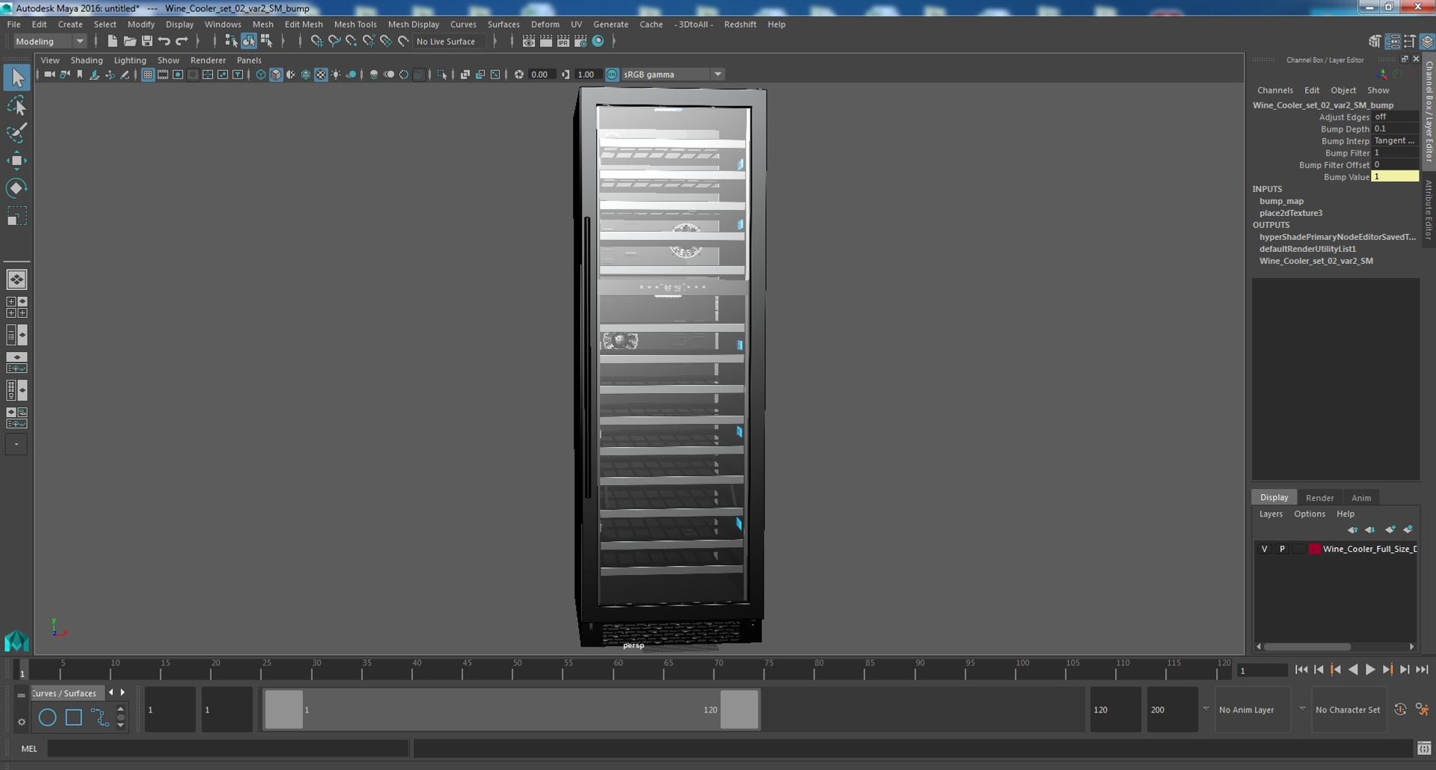
Task: Select the Lasso tool in toolbox
Action: click(16, 105)
